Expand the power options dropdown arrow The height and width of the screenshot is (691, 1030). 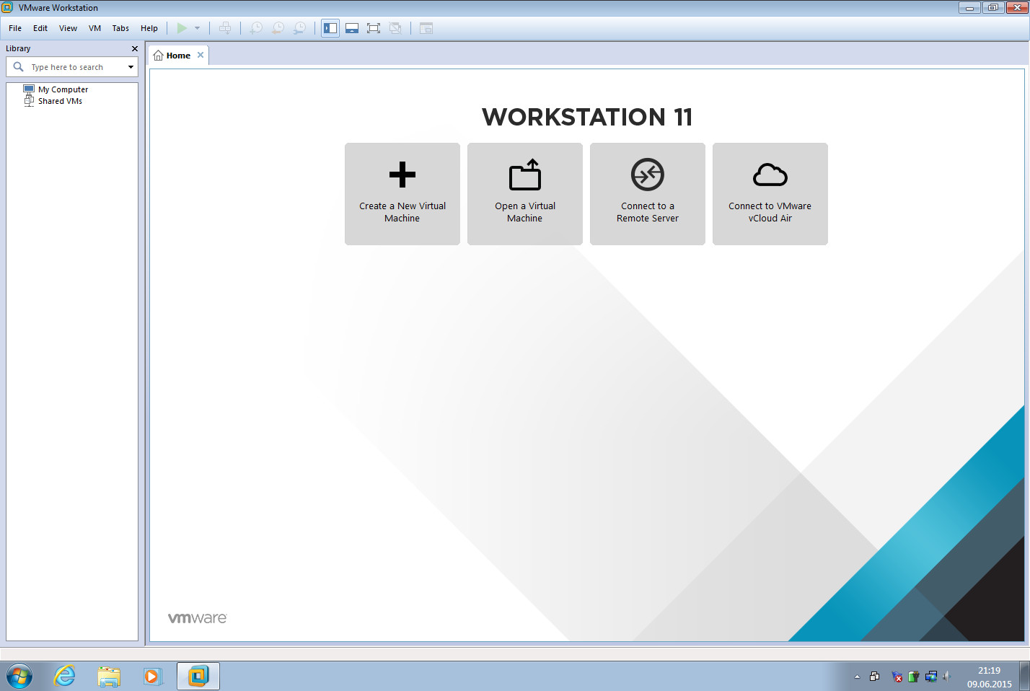[x=197, y=28]
